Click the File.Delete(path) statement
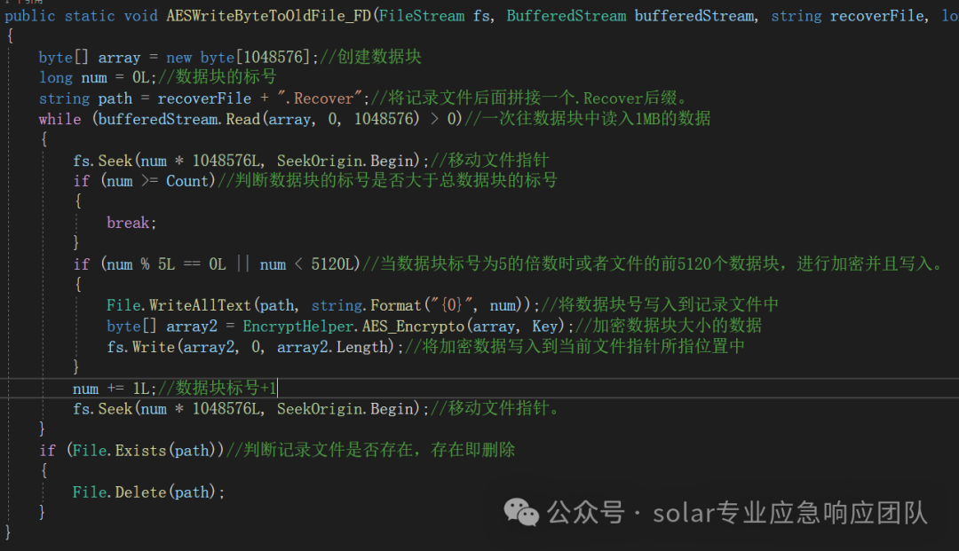Screen dimensions: 959x551 (147, 492)
